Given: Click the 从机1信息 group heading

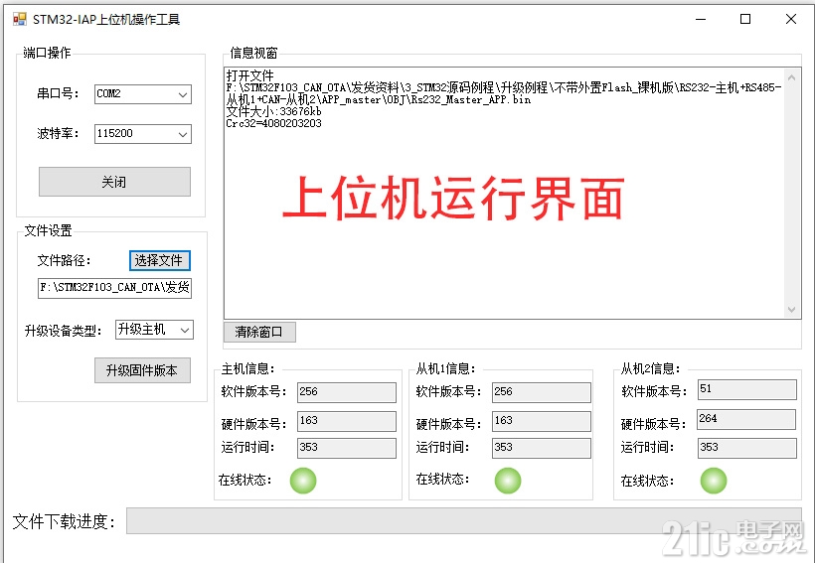Looking at the screenshot, I should (445, 368).
